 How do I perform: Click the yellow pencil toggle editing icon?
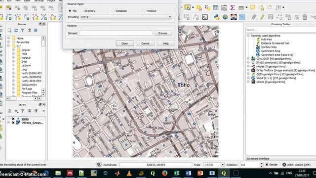[262, 17]
